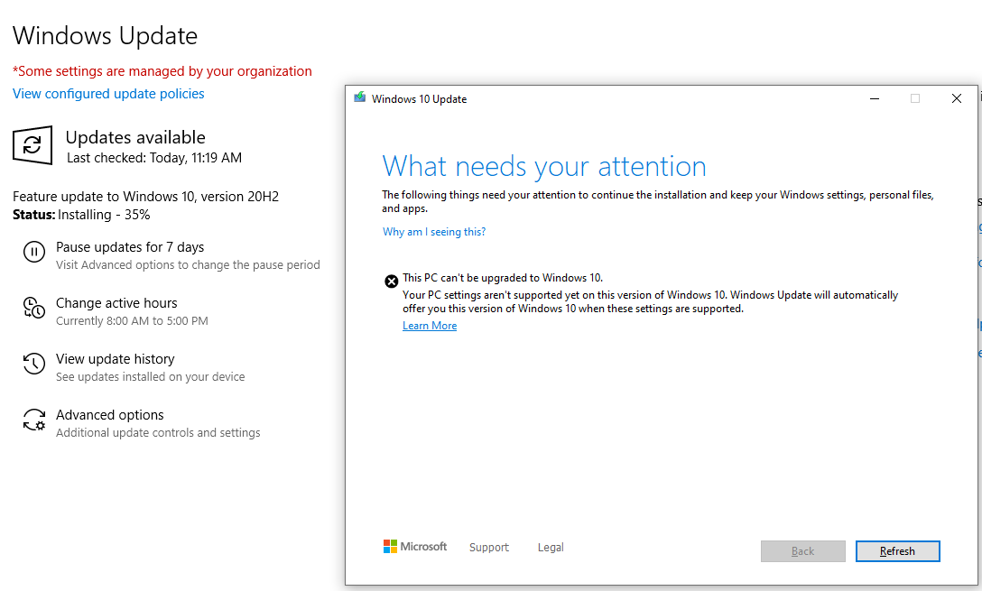
Task: Click 'Updates available' heading text
Action: pyautogui.click(x=135, y=137)
